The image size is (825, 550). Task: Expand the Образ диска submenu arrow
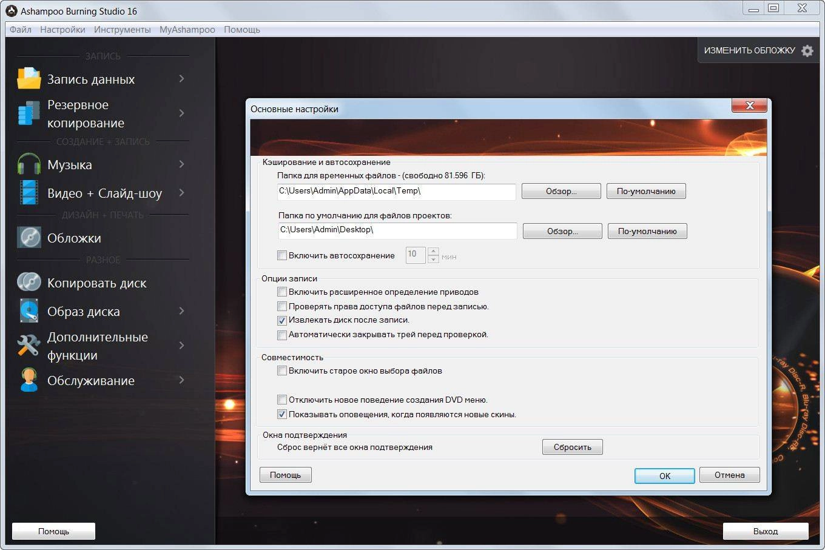[x=181, y=311]
